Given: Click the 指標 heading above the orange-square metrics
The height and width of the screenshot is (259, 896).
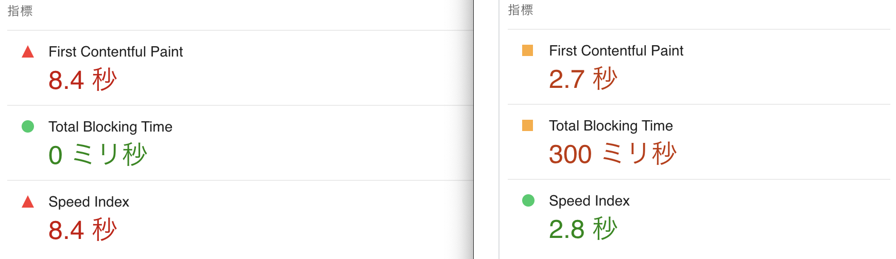Looking at the screenshot, I should tap(521, 10).
